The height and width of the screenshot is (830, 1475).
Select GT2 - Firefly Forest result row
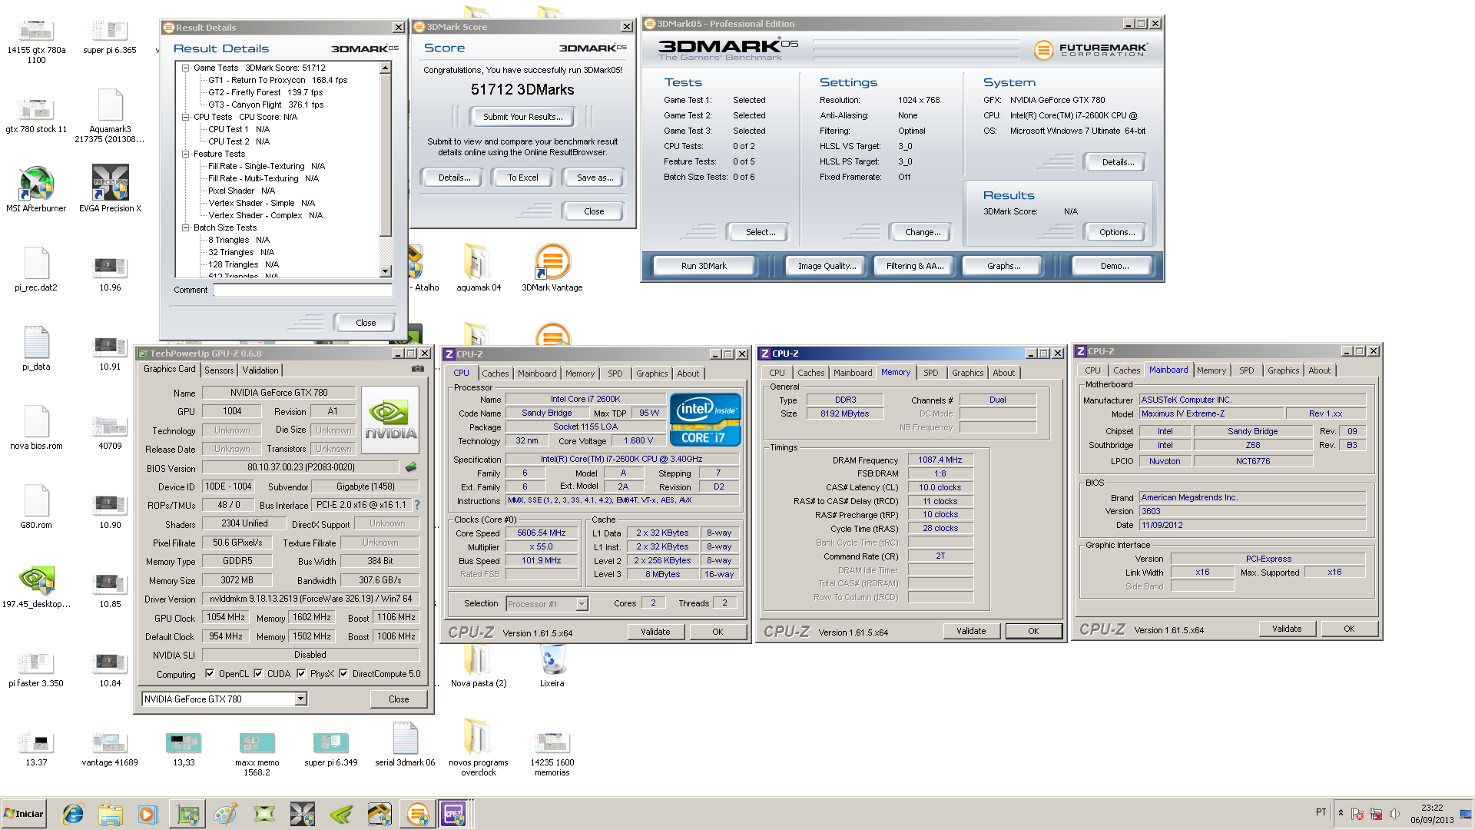[x=265, y=92]
